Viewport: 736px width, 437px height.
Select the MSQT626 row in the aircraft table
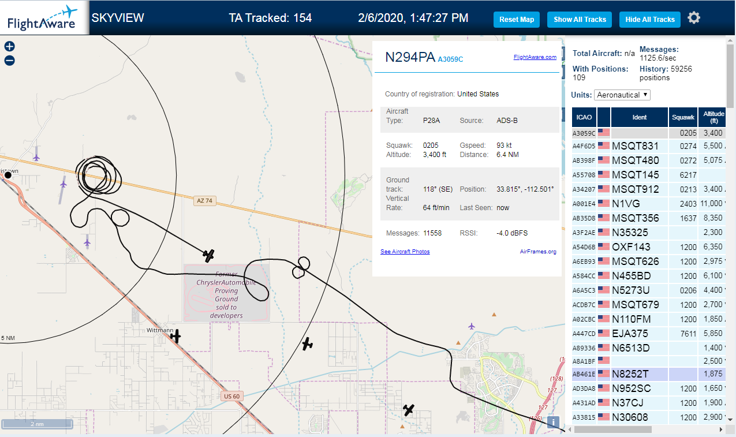point(648,262)
